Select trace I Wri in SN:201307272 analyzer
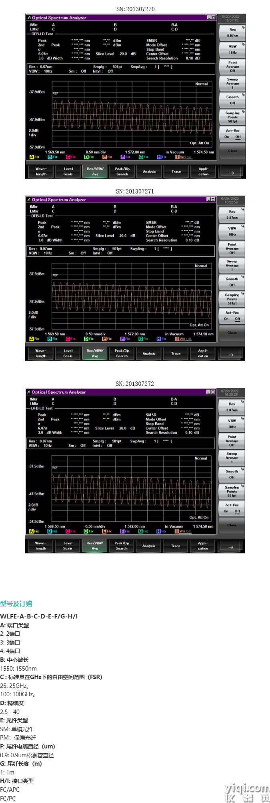The image size is (270, 803). point(184,531)
